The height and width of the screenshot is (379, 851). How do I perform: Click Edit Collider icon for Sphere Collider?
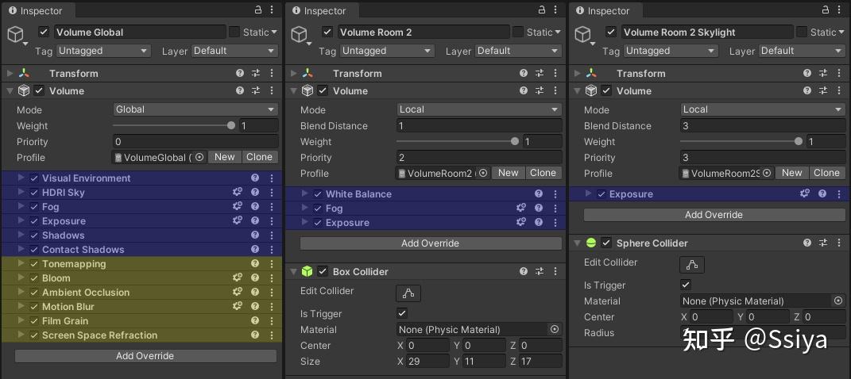tap(692, 265)
